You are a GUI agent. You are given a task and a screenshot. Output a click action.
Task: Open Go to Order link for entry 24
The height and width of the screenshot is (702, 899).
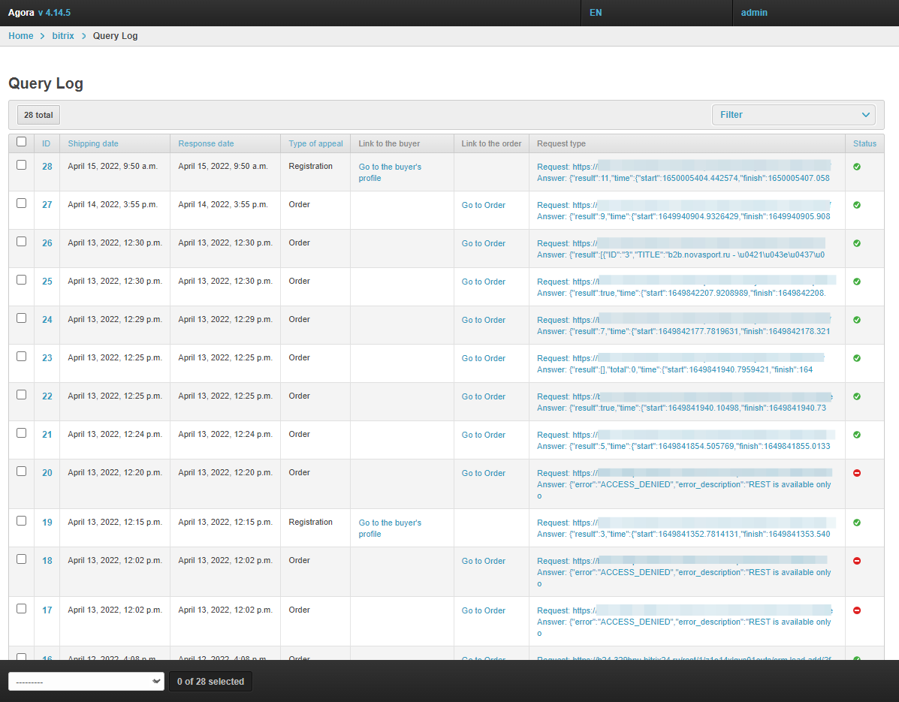(484, 320)
